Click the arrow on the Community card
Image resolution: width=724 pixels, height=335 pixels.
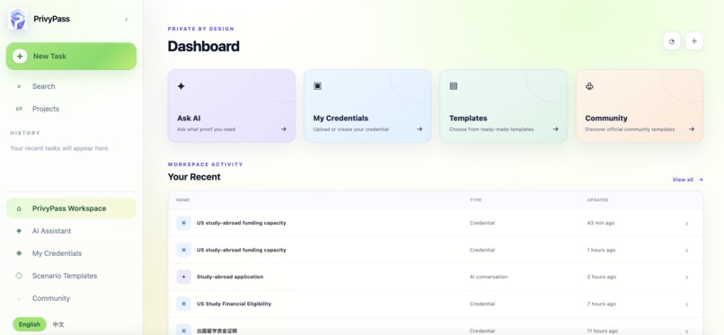(x=692, y=129)
